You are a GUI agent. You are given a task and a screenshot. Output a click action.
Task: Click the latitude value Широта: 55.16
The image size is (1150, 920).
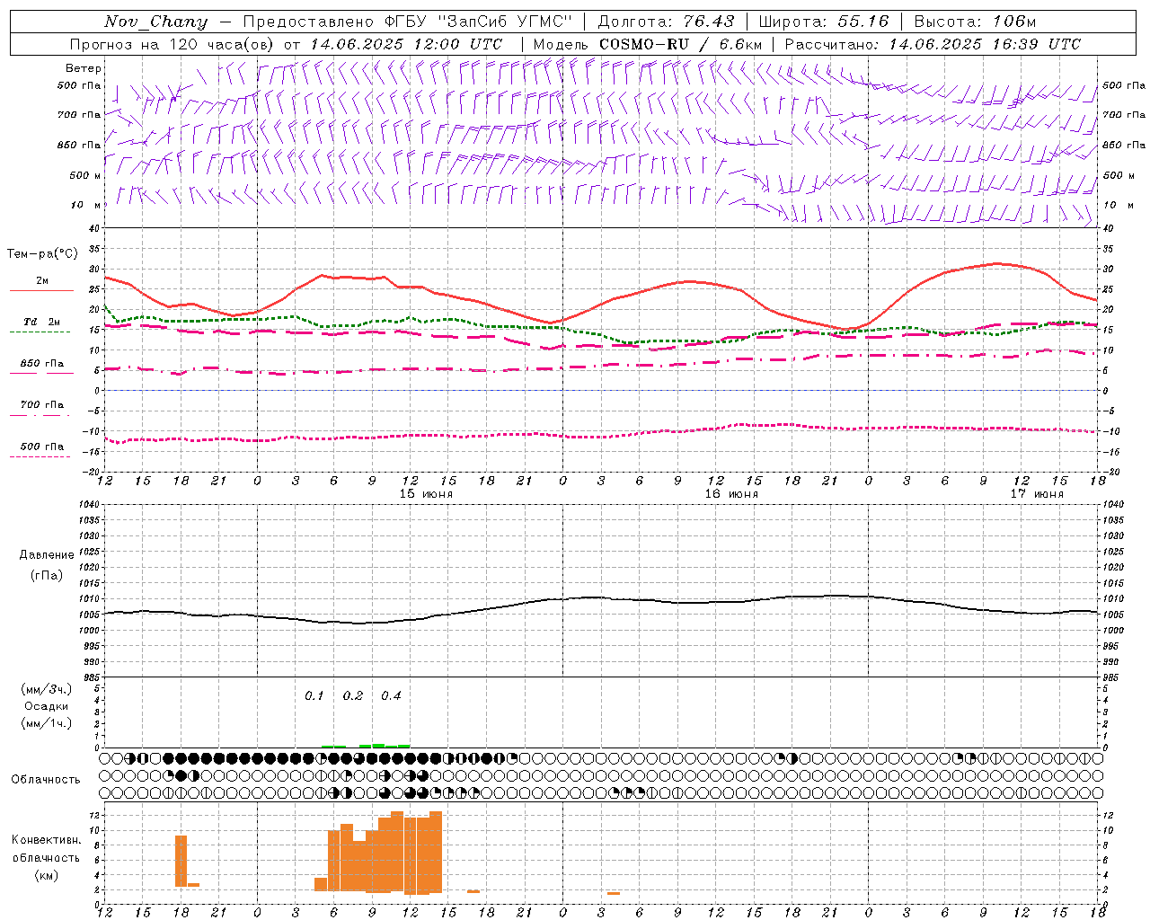pos(824,22)
